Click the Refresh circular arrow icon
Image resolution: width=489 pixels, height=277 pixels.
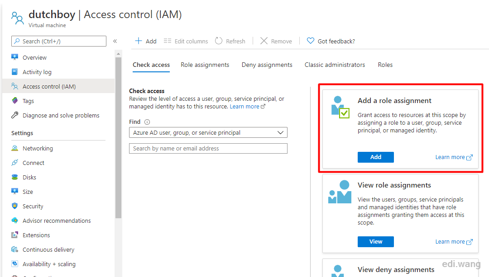click(x=219, y=41)
